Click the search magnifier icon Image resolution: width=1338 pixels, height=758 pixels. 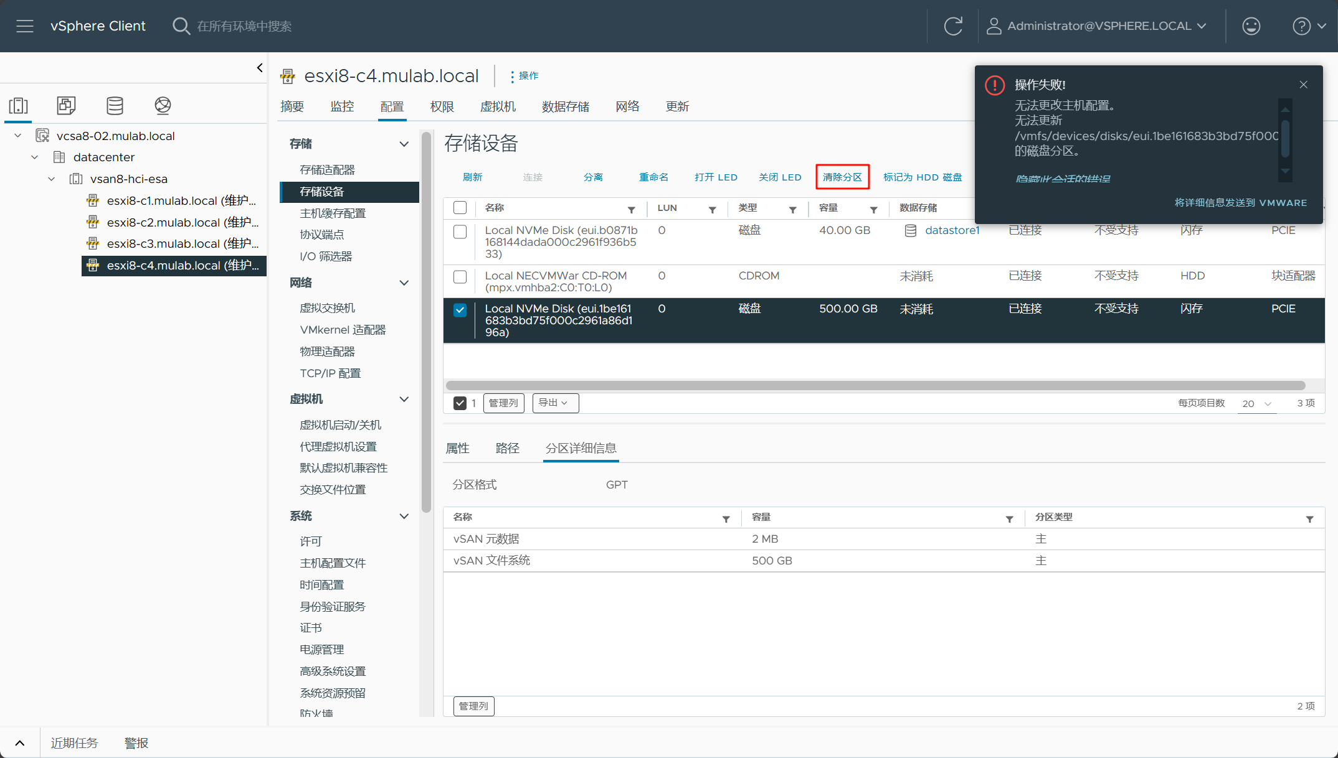pyautogui.click(x=181, y=26)
